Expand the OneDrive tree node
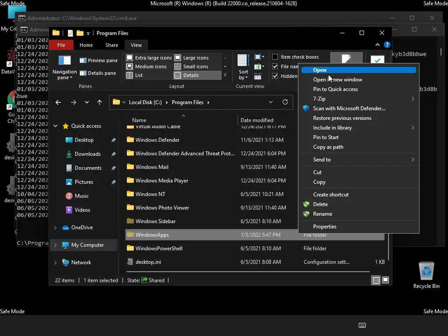 pos(56,227)
